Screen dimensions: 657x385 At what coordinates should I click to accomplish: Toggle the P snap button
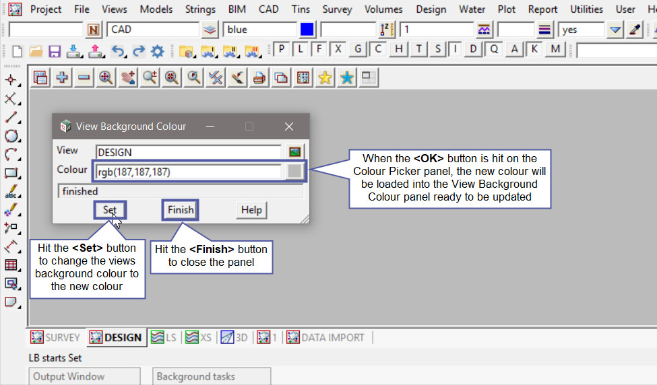coord(281,49)
